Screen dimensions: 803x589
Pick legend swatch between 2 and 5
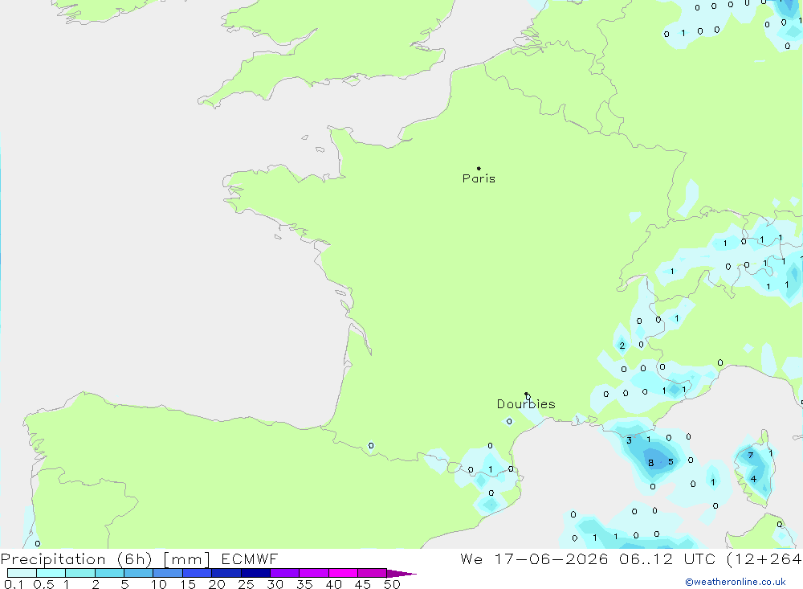[109, 573]
